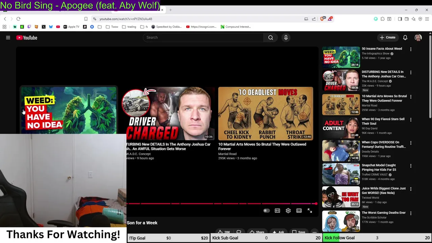
Task: Open more options for 10 Martial Arts Moves
Action: (x=411, y=97)
